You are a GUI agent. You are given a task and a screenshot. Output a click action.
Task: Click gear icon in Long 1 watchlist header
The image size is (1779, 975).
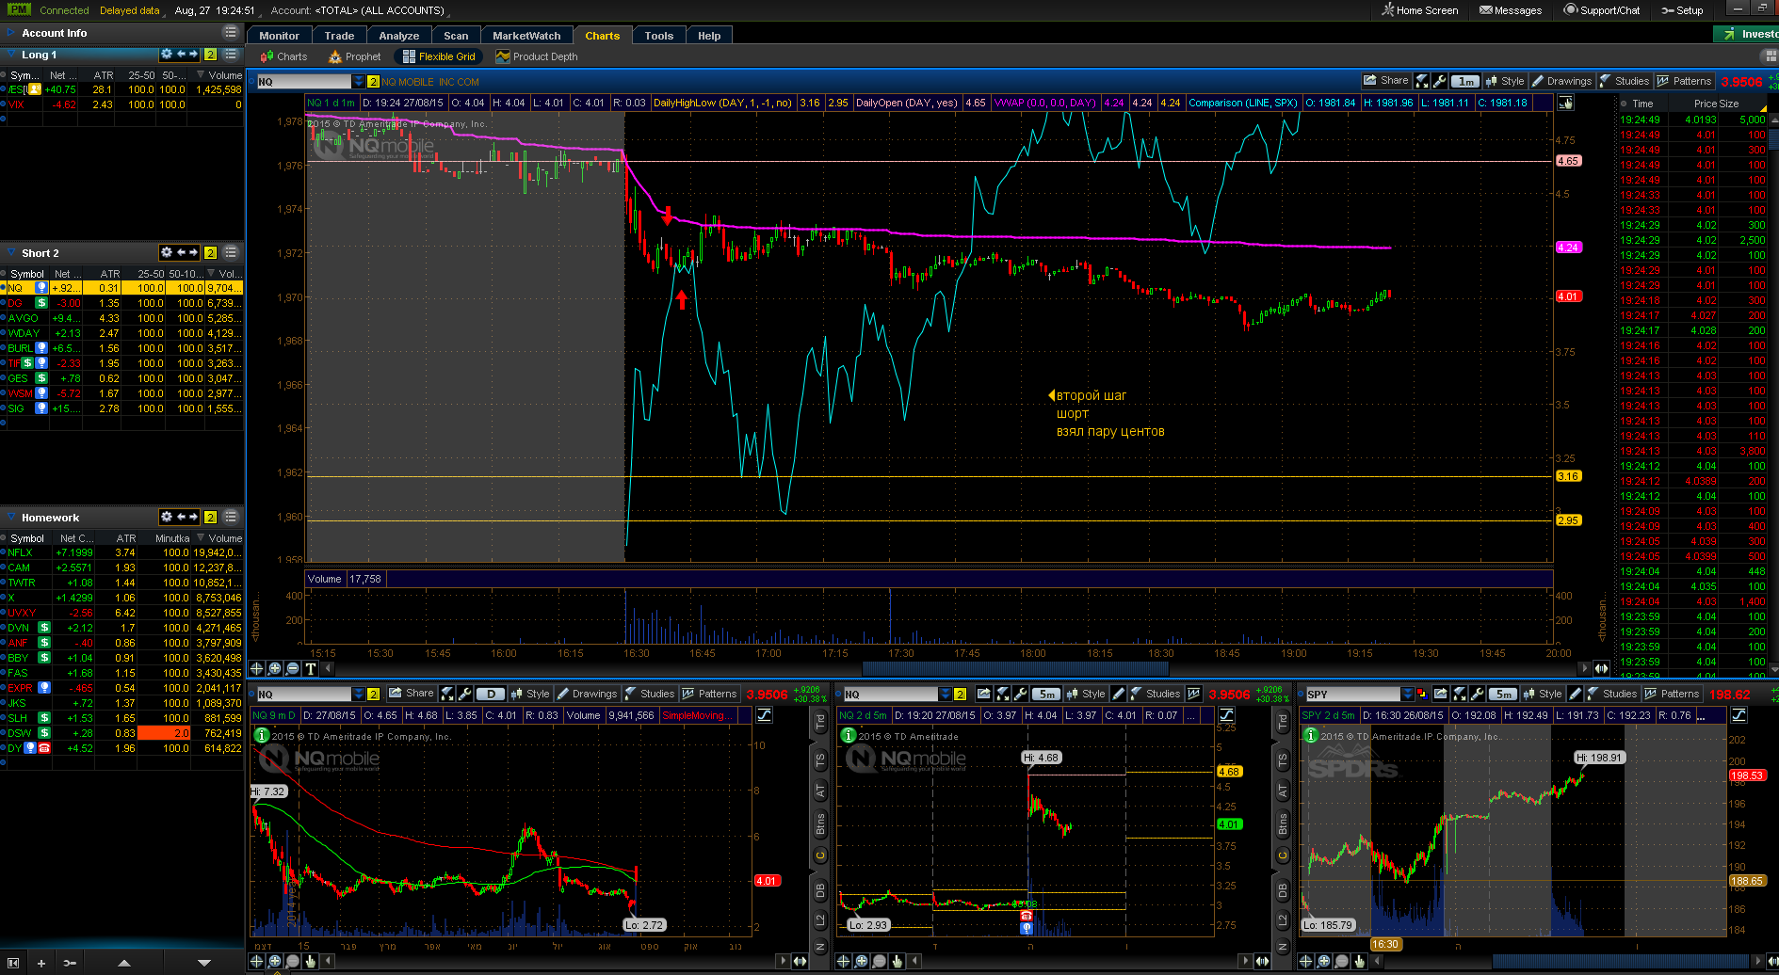[167, 55]
